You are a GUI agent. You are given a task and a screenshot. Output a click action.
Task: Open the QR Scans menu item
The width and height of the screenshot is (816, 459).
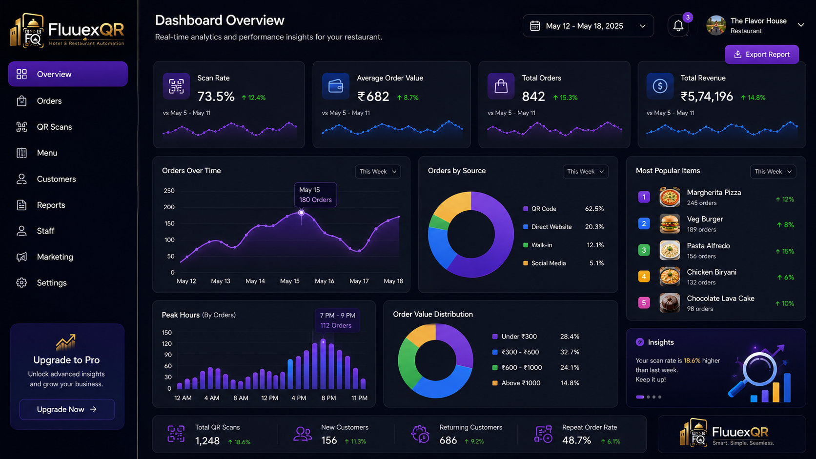(68, 127)
